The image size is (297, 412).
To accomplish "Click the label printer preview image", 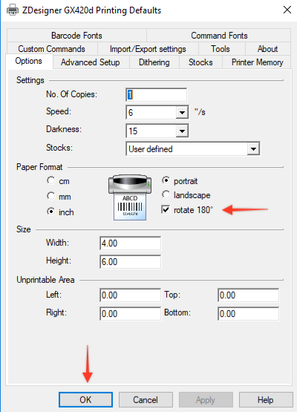I will point(130,197).
